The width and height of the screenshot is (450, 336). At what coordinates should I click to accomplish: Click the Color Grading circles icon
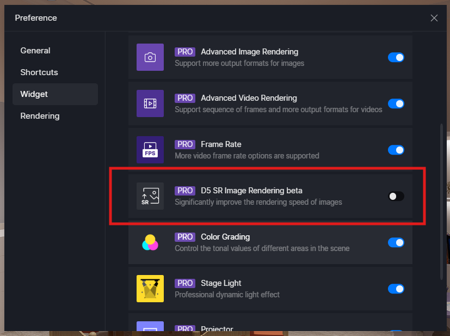(150, 242)
